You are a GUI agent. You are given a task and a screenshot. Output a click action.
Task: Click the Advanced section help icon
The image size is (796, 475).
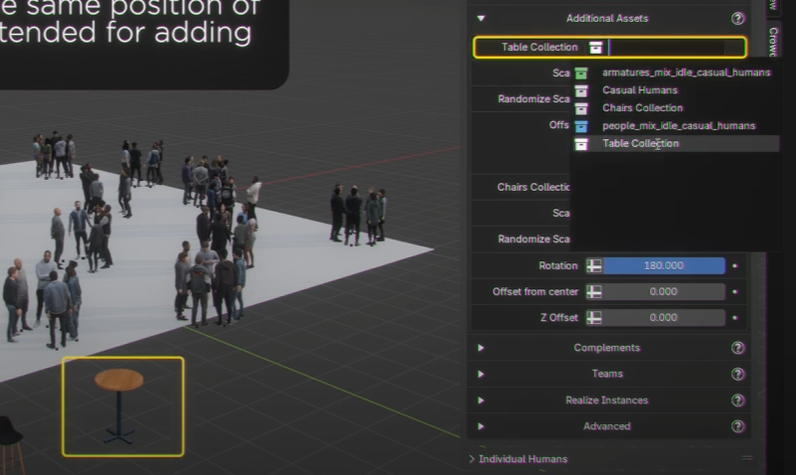[x=737, y=426]
